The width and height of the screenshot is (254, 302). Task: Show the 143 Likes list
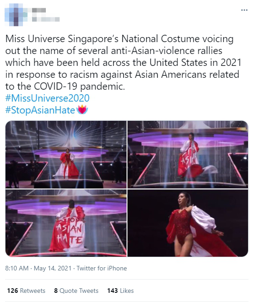(x=121, y=291)
